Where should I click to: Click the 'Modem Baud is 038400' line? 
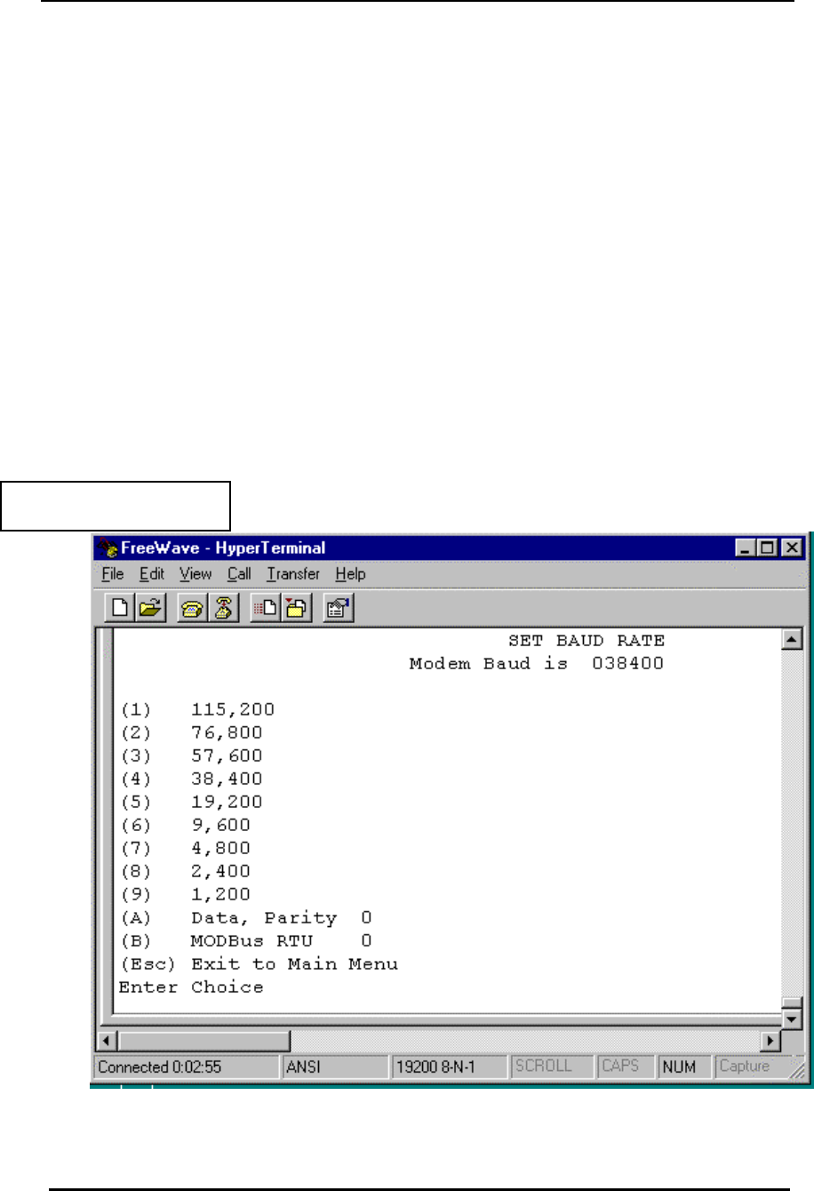coord(536,663)
